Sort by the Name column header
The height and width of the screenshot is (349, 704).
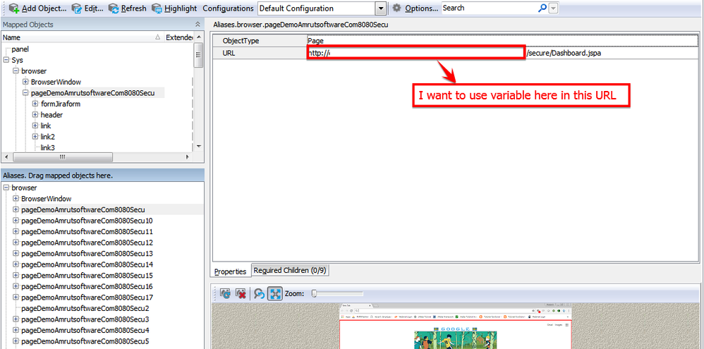(x=82, y=37)
